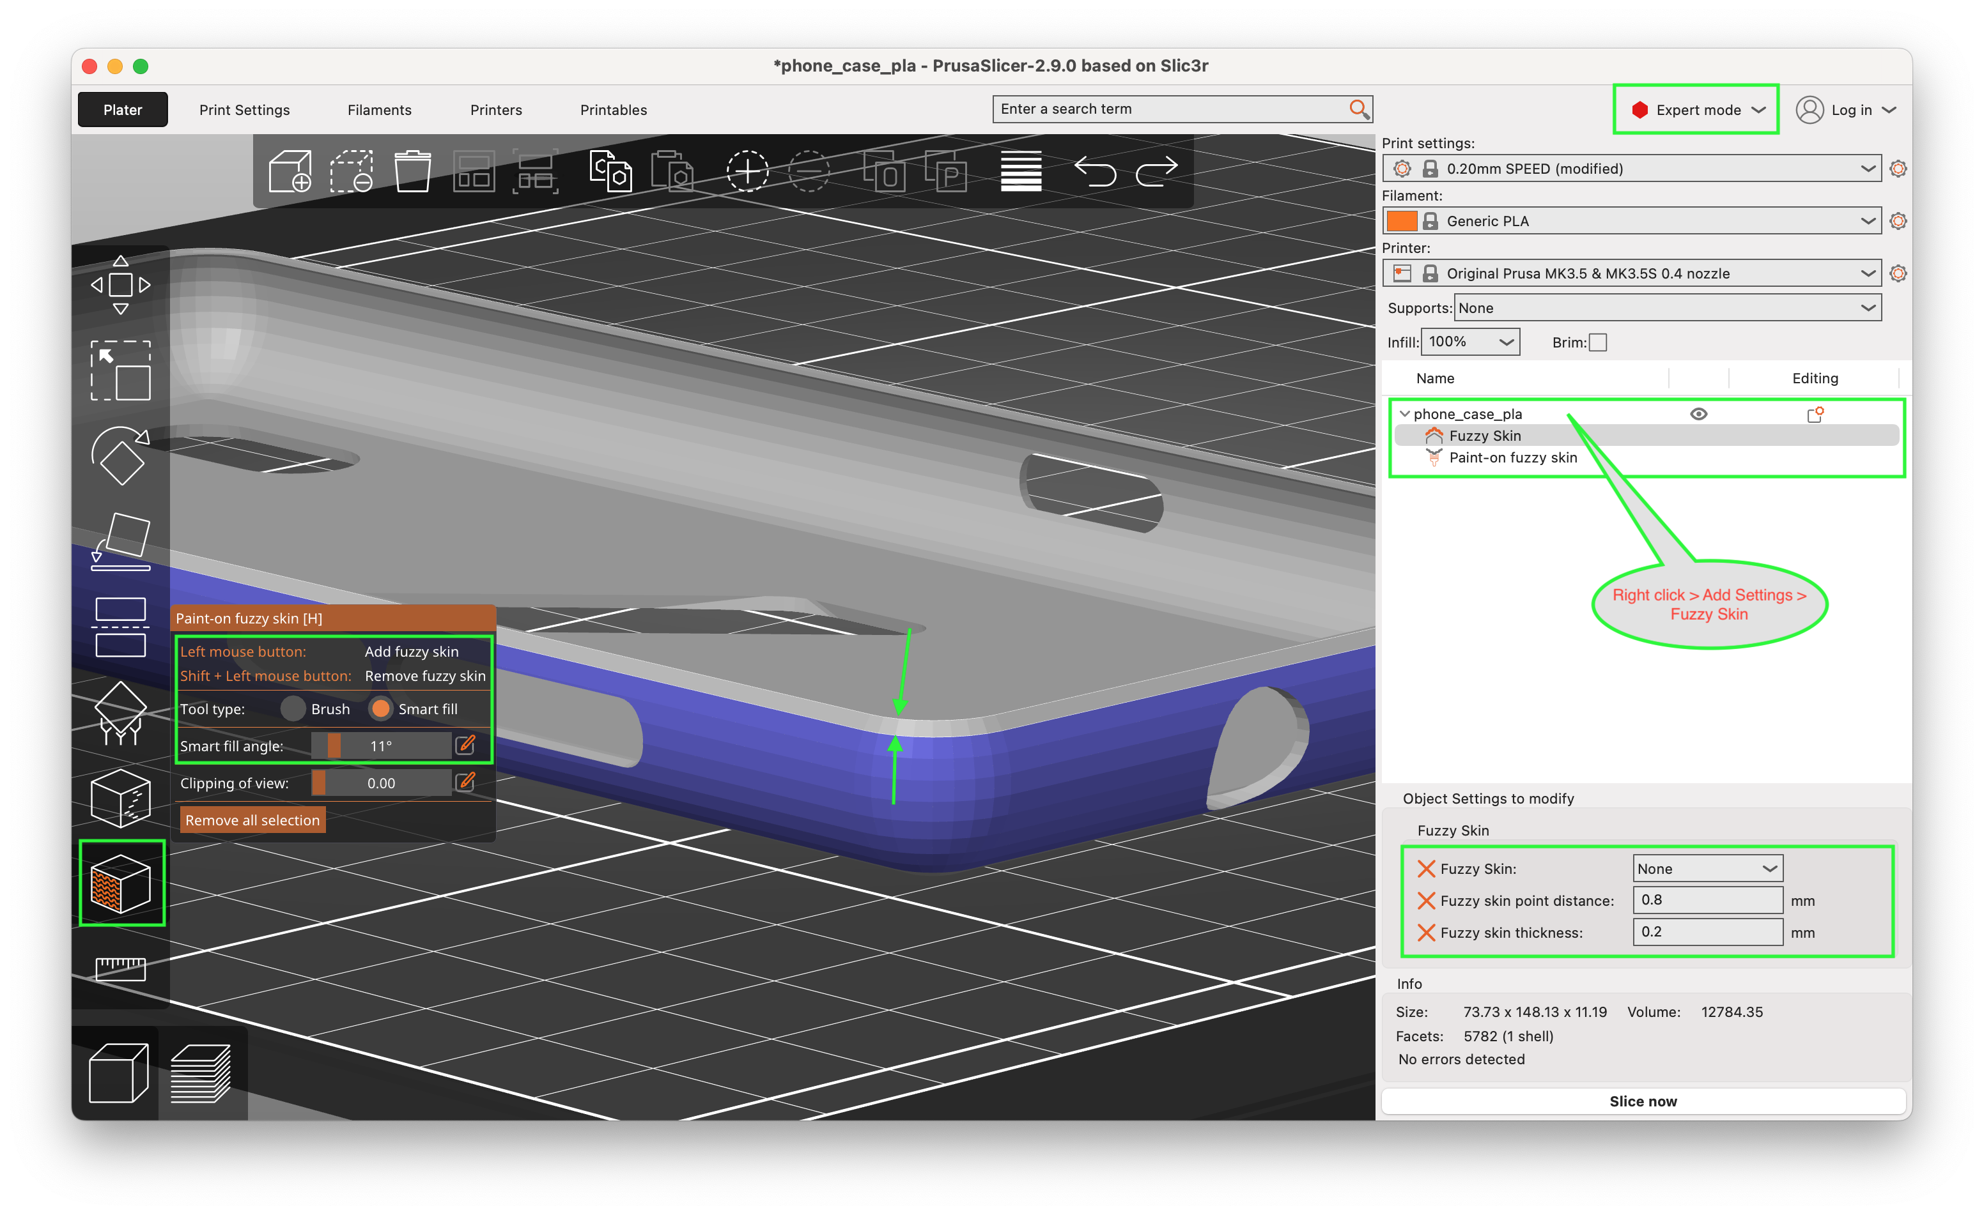Edit the Smart fill angle value

tap(465, 745)
